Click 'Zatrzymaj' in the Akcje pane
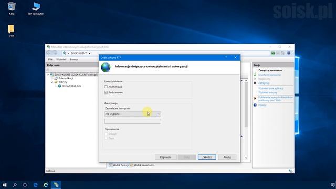Image resolution: width=336 pixels, height=189 pixels. tap(264, 83)
